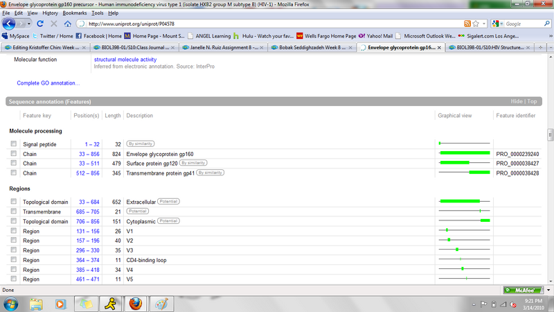Image resolution: width=554 pixels, height=312 pixels.
Task: Click the Windows Start button
Action: [x=12, y=303]
